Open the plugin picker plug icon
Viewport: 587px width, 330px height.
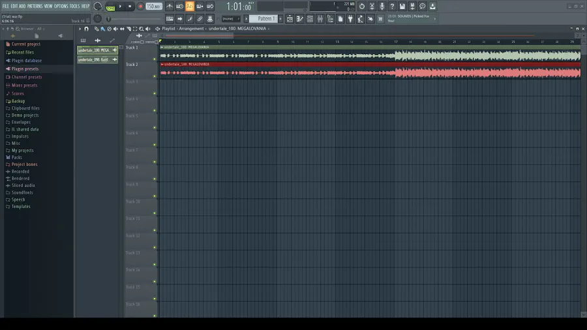(x=350, y=19)
